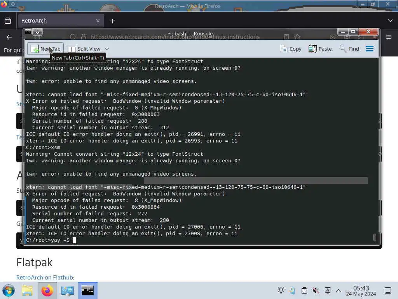The width and height of the screenshot is (398, 299).
Task: Open a new Firefox tab with plus
Action: click(x=112, y=21)
